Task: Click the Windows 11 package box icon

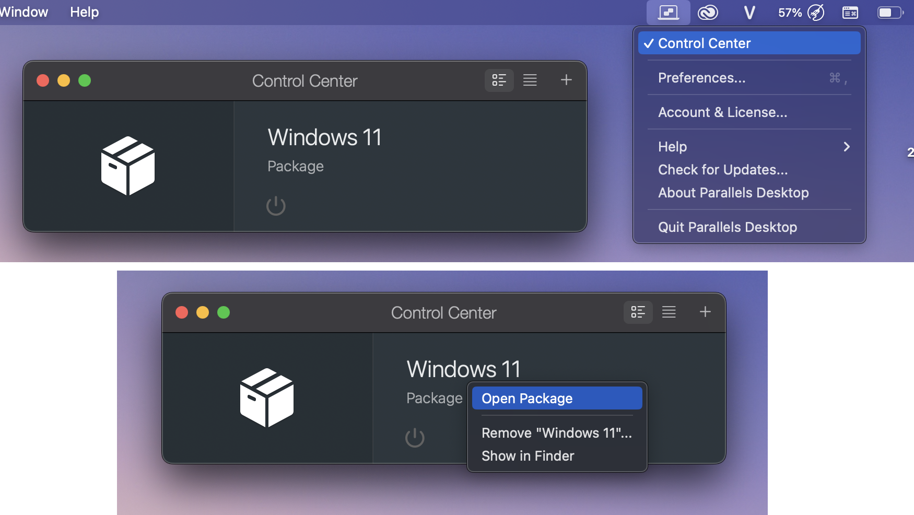Action: point(127,166)
